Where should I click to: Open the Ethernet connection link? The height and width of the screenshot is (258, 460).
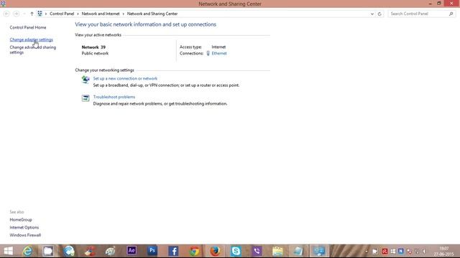pos(219,53)
